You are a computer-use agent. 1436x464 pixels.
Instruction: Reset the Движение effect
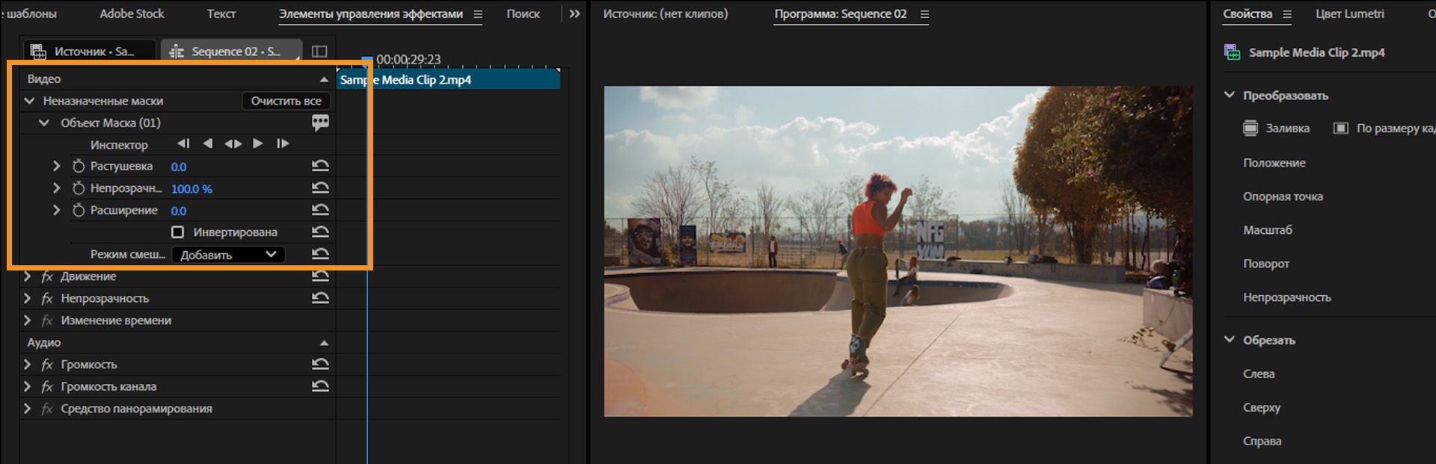[x=320, y=276]
